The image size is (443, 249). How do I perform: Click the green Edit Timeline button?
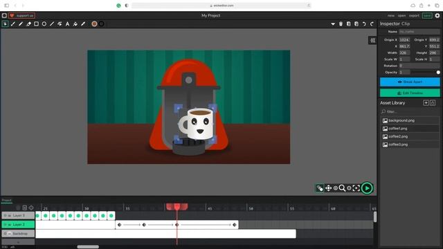click(x=410, y=93)
